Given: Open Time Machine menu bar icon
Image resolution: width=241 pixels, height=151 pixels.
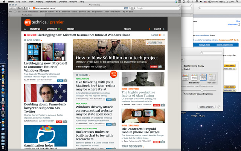Looking at the screenshot, I should click(x=188, y=2).
